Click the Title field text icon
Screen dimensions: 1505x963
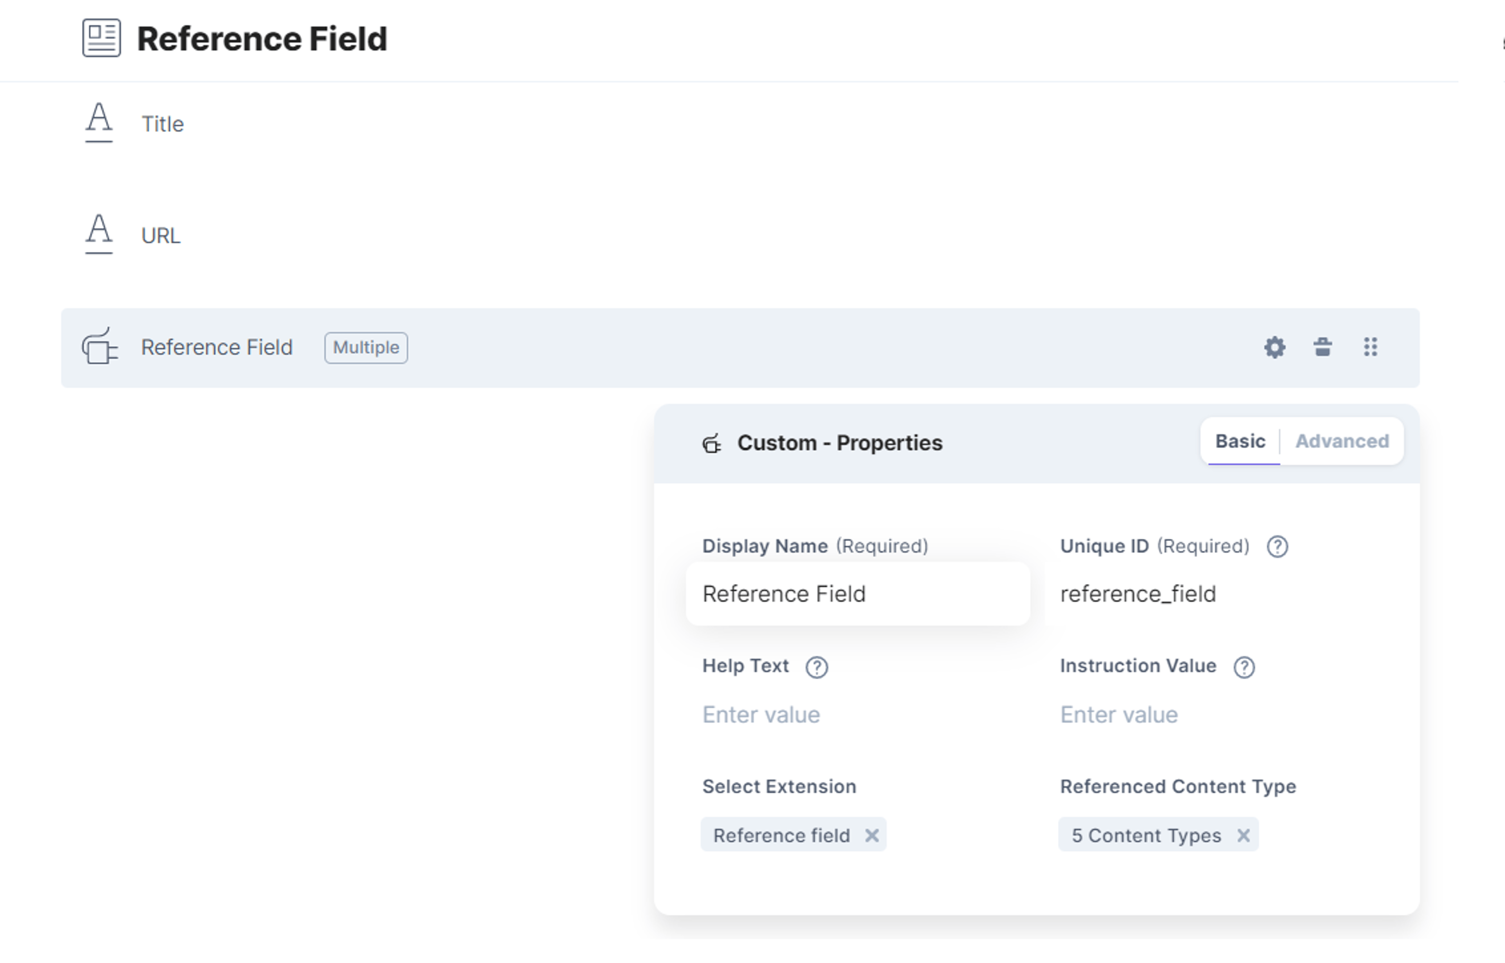point(99,123)
